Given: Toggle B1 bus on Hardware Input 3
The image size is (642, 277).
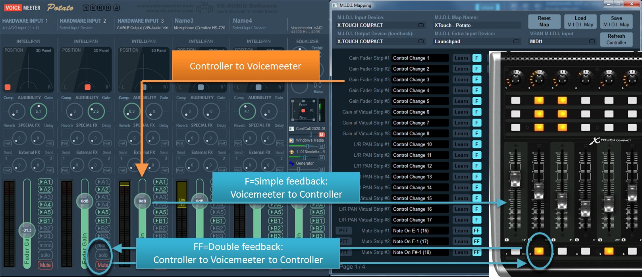Looking at the screenshot, I should [x=160, y=221].
